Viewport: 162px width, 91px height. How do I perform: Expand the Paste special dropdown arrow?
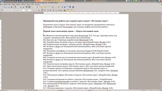40,7
